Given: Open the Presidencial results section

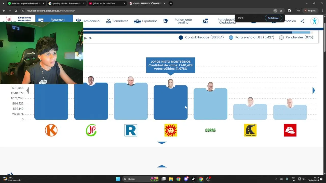Looking at the screenshot, I should pos(88,21).
